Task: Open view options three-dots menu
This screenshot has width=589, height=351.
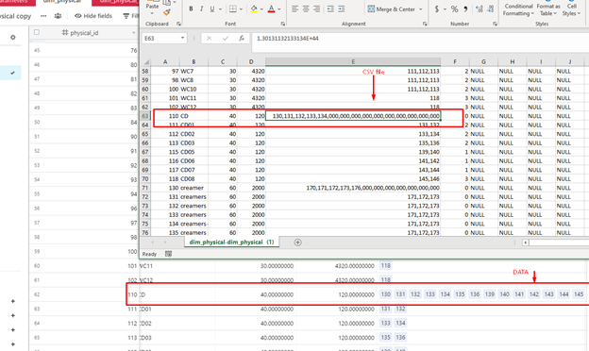Action: pyautogui.click(x=43, y=16)
